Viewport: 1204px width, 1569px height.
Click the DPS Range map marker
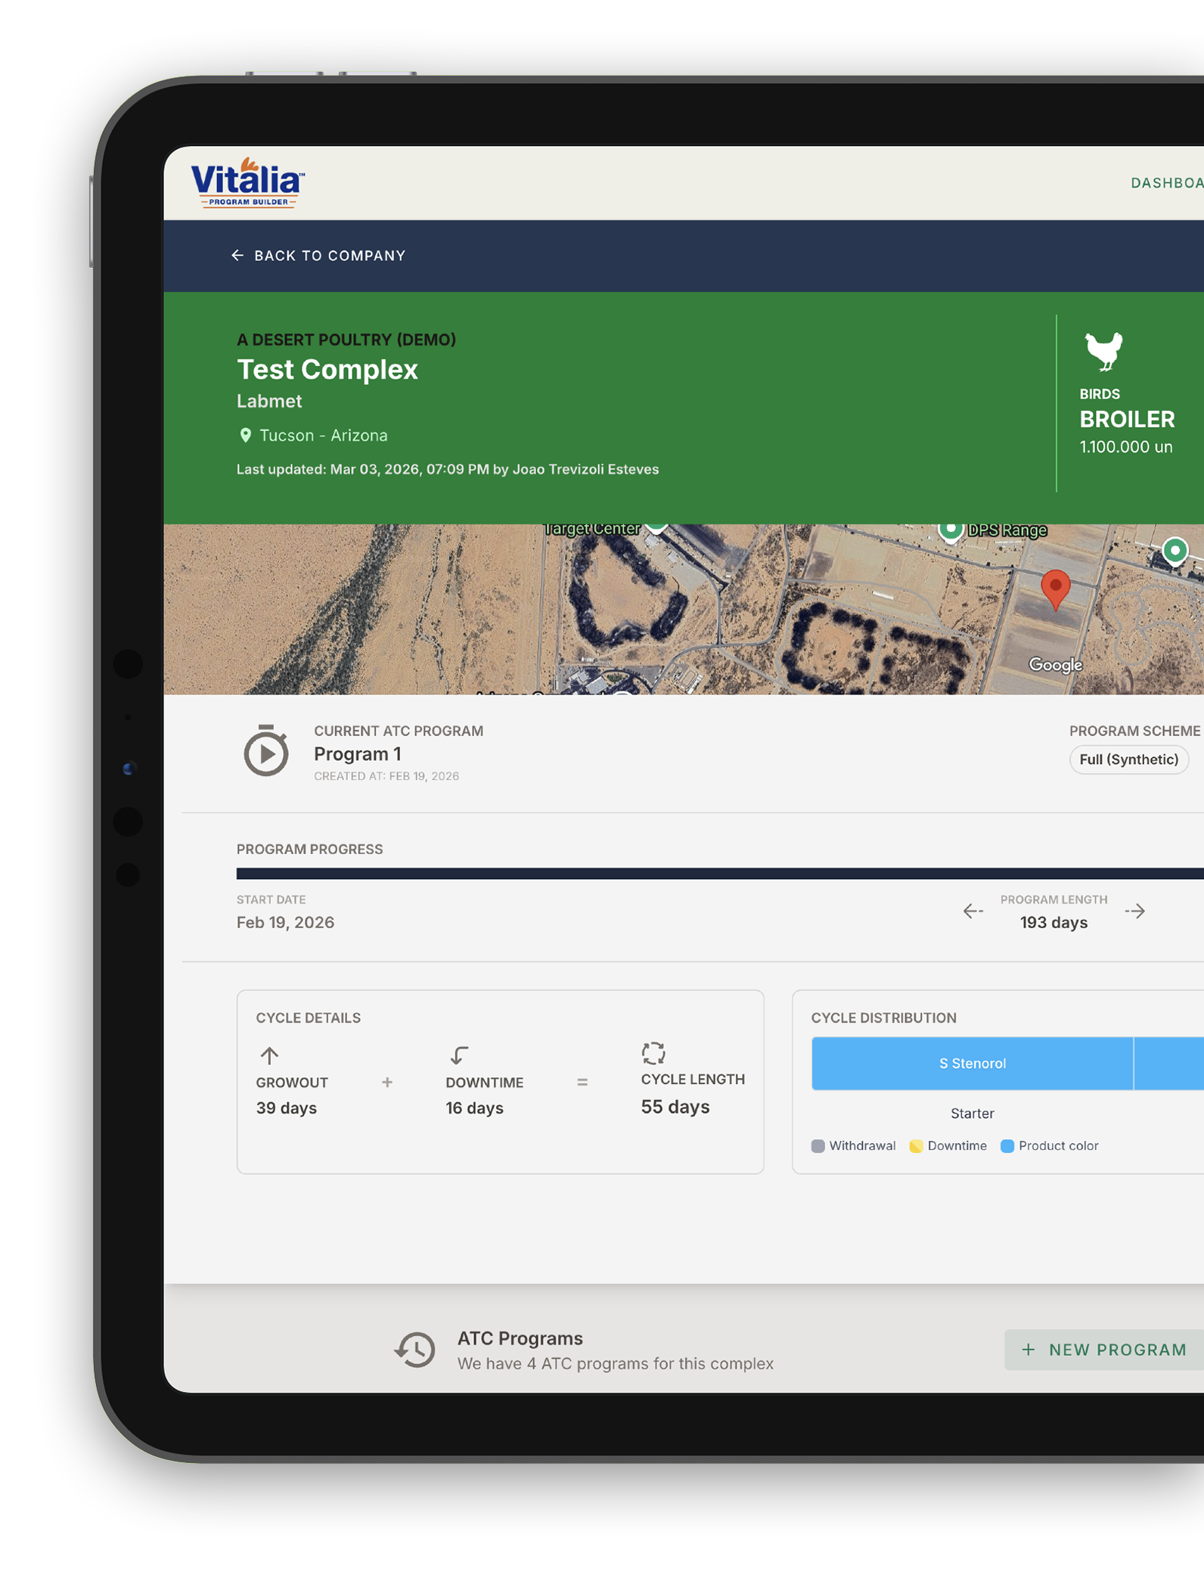(x=951, y=530)
